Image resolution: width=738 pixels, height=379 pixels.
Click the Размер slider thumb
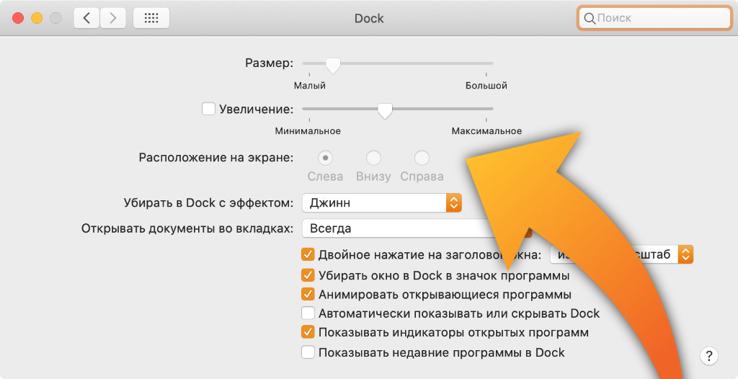pos(332,65)
